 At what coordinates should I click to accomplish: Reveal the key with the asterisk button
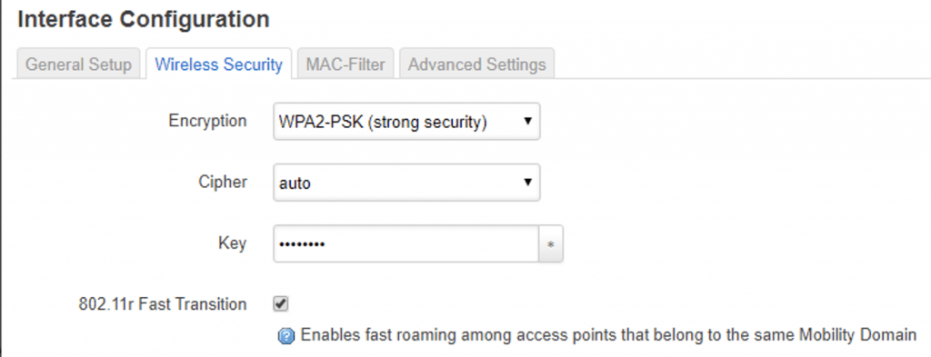(x=551, y=243)
